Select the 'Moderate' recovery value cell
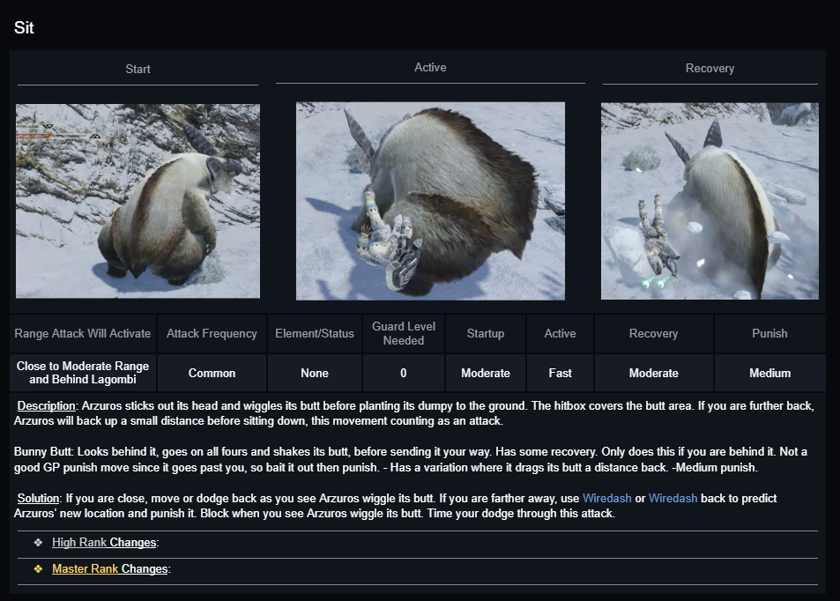 coord(653,373)
